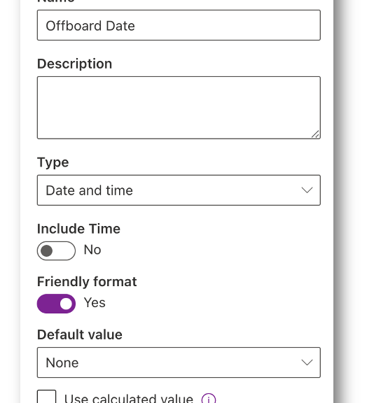Click the No label next to Include Time
The height and width of the screenshot is (403, 374).
[x=92, y=250]
